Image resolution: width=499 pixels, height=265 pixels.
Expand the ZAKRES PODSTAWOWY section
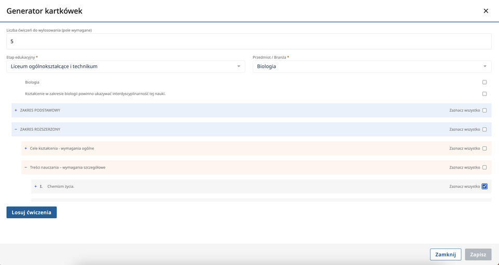pyautogui.click(x=16, y=110)
